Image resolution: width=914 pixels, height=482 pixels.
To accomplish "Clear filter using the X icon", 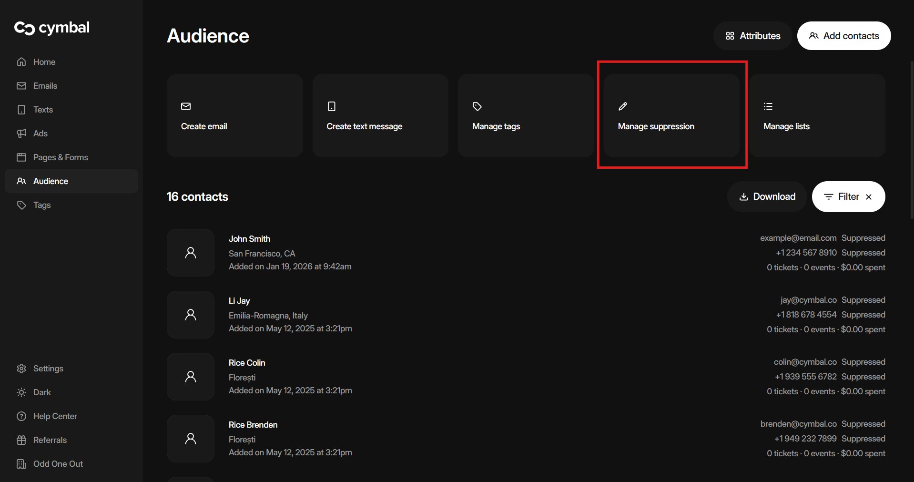I will 869,197.
